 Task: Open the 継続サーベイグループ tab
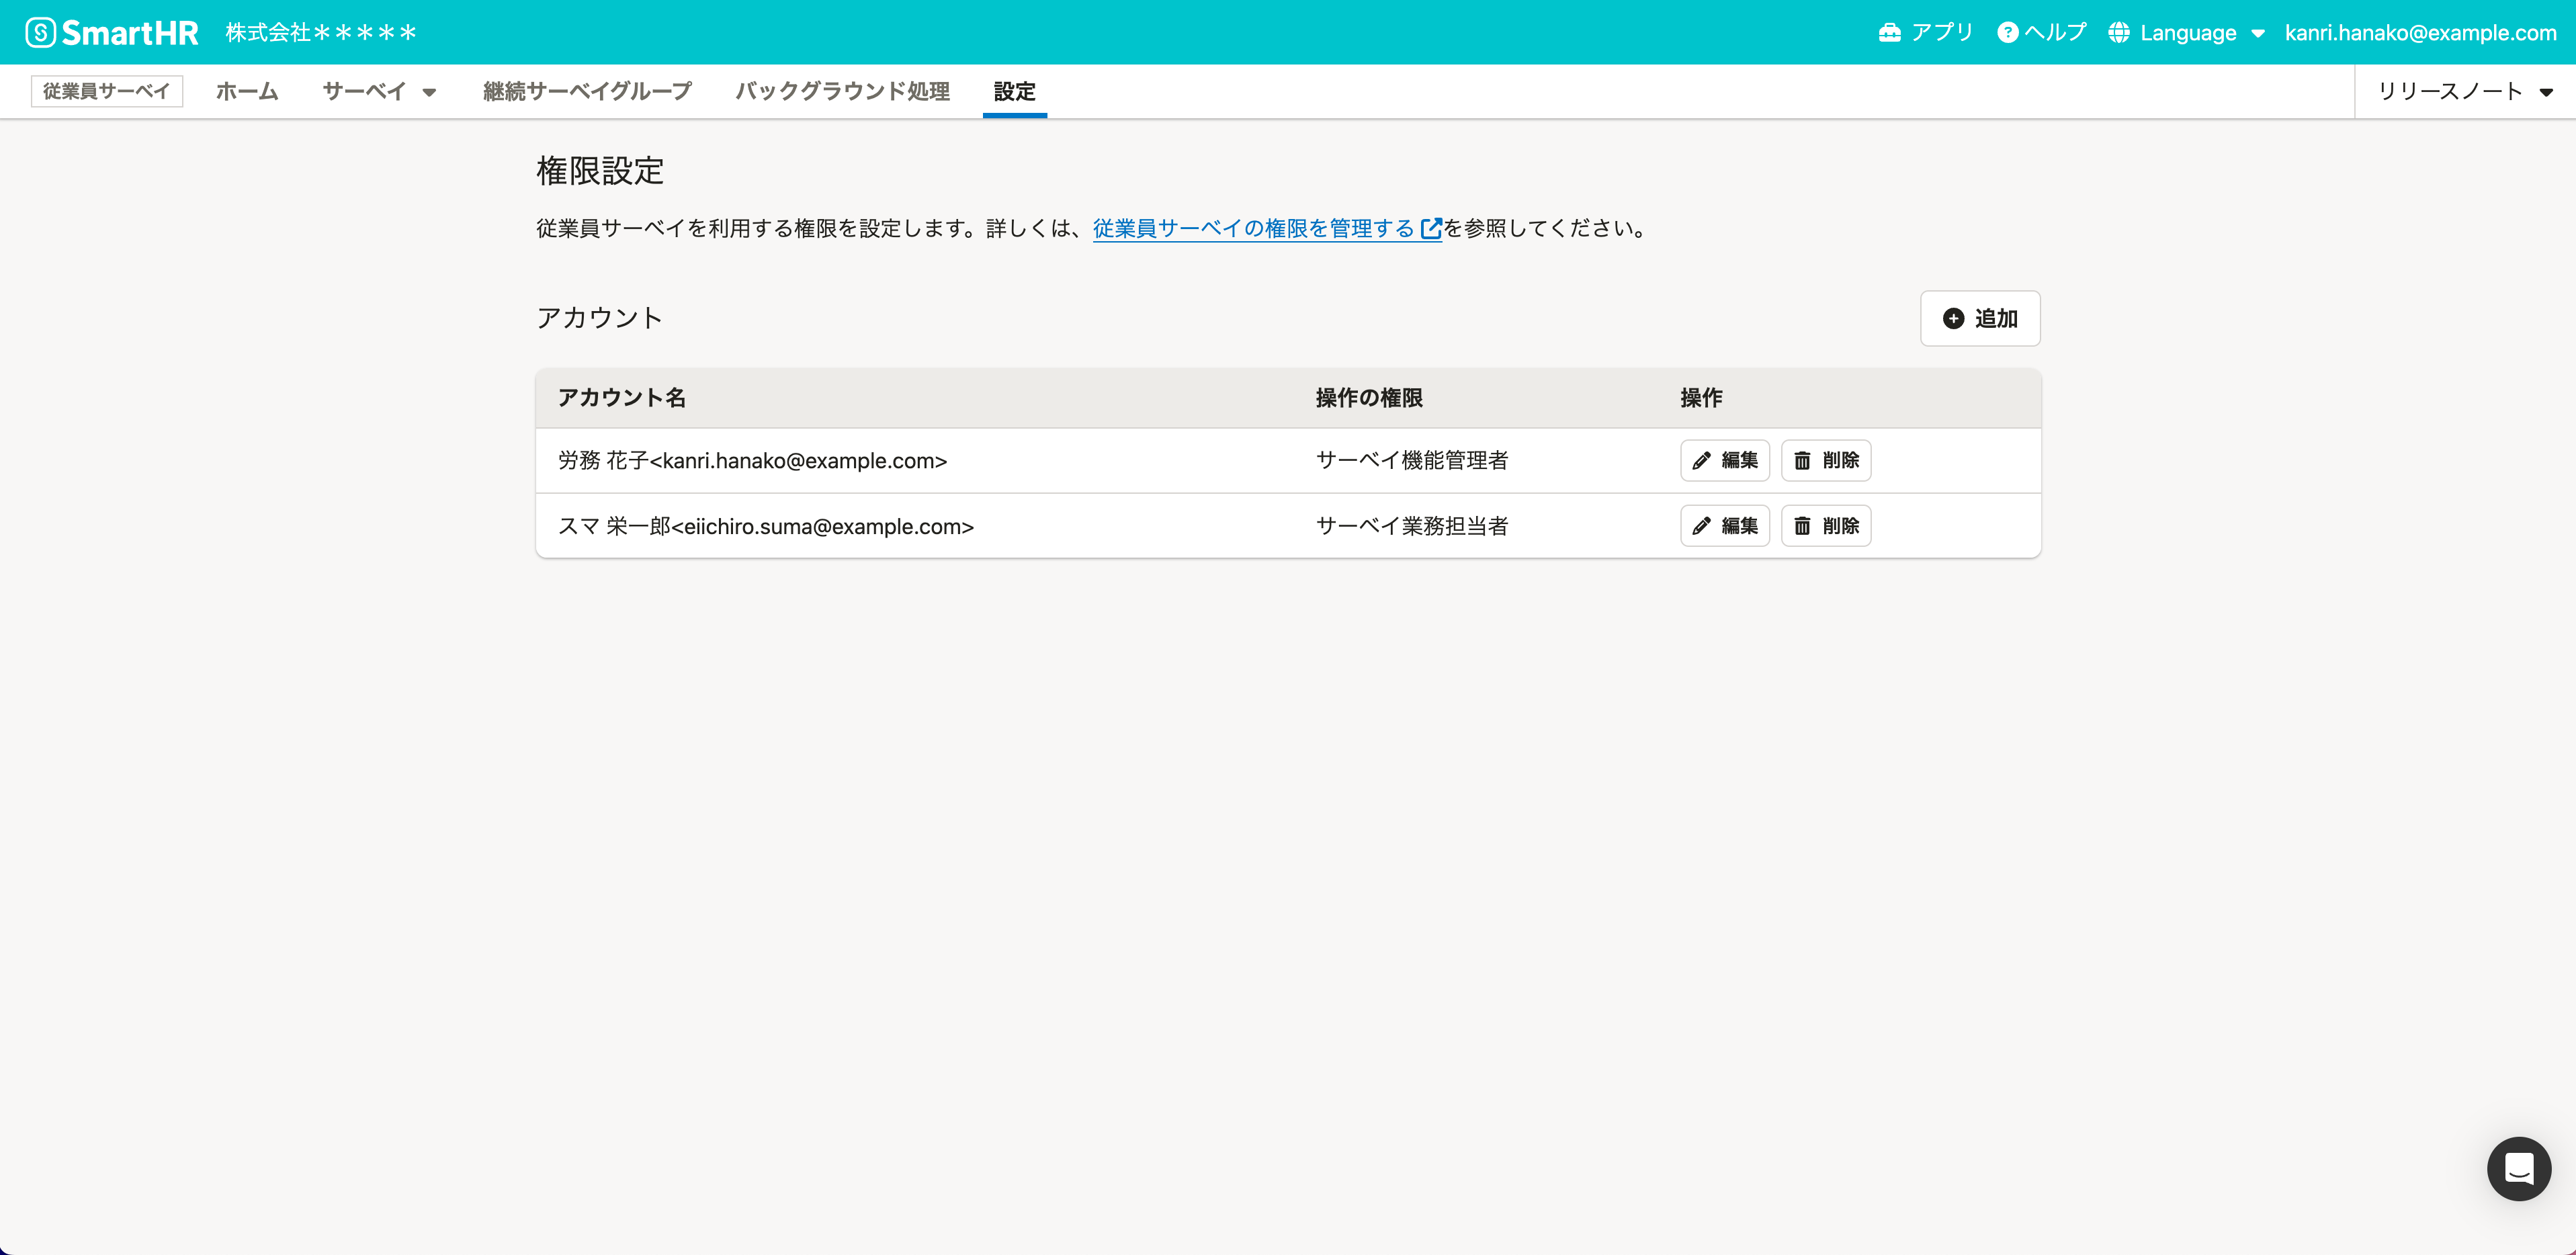point(587,91)
